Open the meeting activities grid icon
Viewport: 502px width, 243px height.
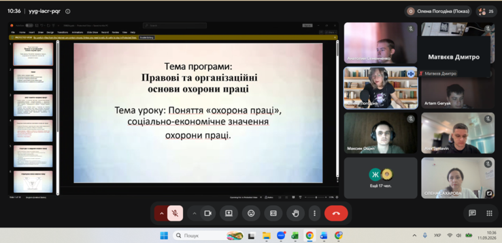click(x=489, y=213)
